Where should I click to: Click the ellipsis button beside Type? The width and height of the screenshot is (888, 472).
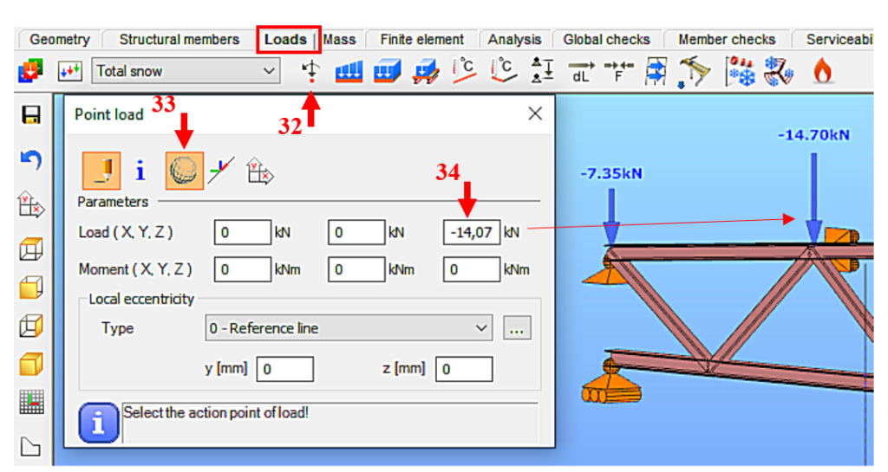(517, 328)
